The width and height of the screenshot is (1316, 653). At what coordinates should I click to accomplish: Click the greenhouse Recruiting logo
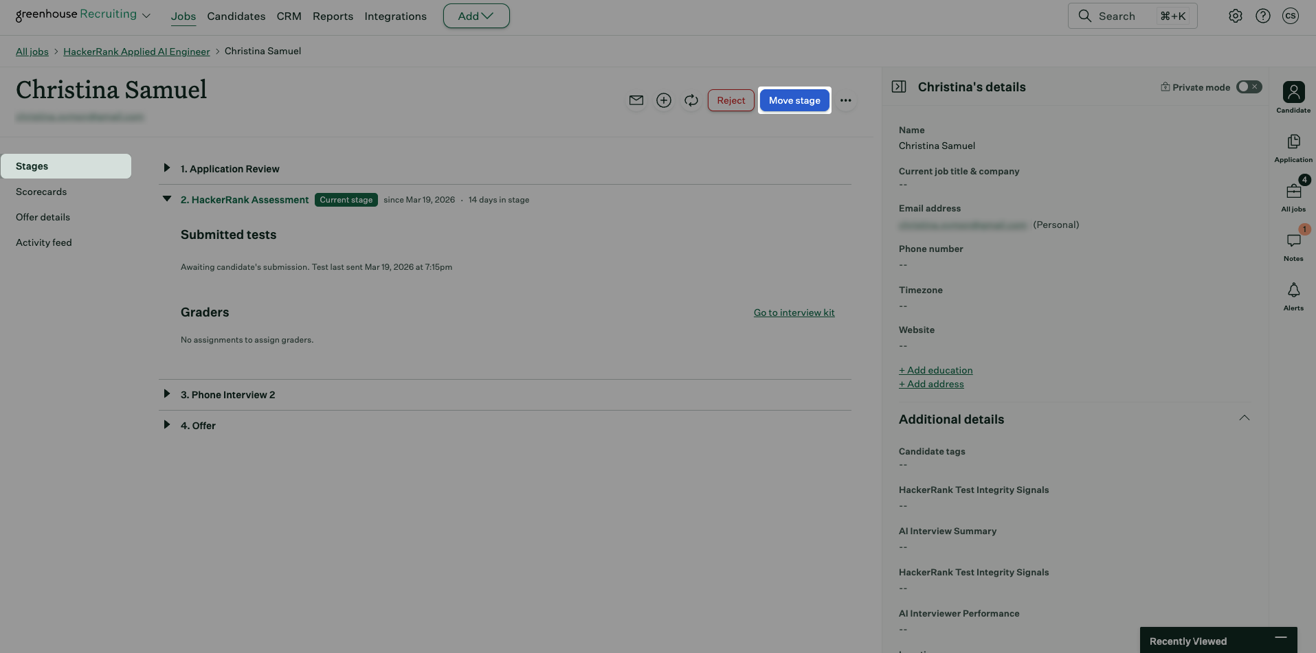tap(76, 14)
